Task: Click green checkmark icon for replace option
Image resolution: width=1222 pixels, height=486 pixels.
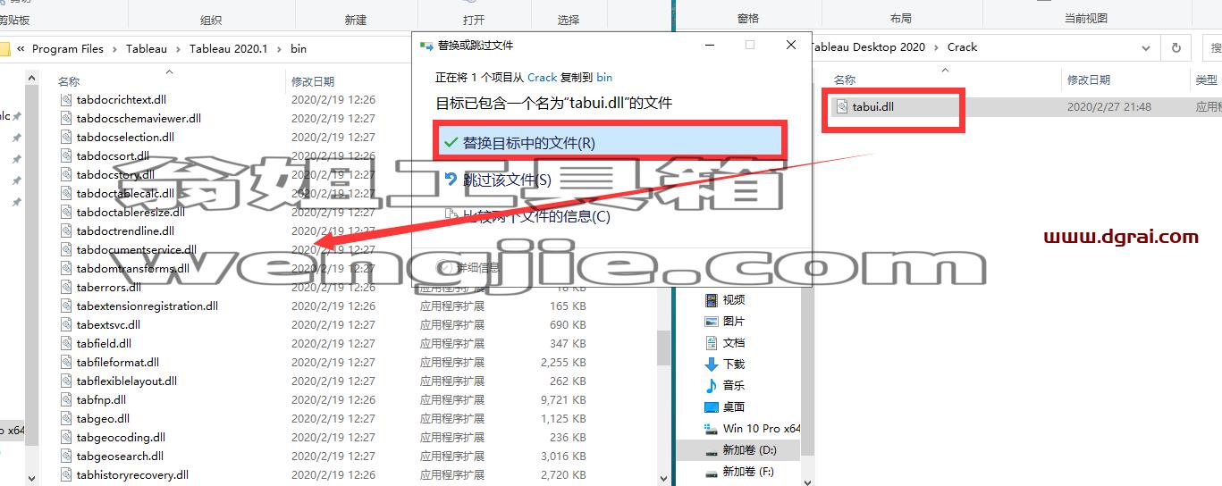Action: pos(451,143)
